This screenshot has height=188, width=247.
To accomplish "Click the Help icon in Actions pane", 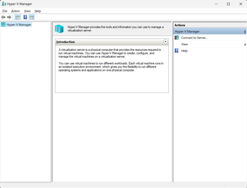I will coord(176,51).
